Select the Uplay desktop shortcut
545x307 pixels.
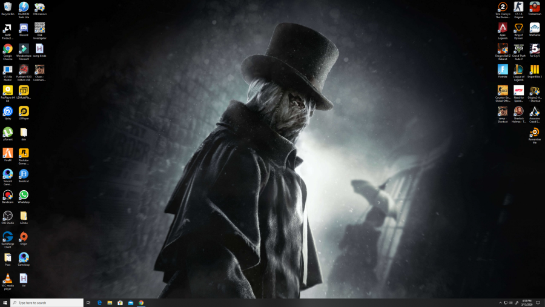click(x=8, y=111)
